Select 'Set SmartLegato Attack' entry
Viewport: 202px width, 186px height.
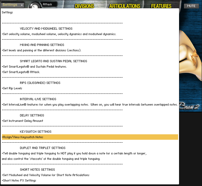(90, 72)
